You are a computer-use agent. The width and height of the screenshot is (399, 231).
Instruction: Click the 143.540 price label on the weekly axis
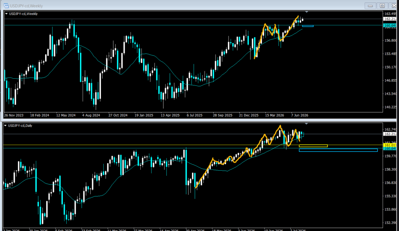390,93
